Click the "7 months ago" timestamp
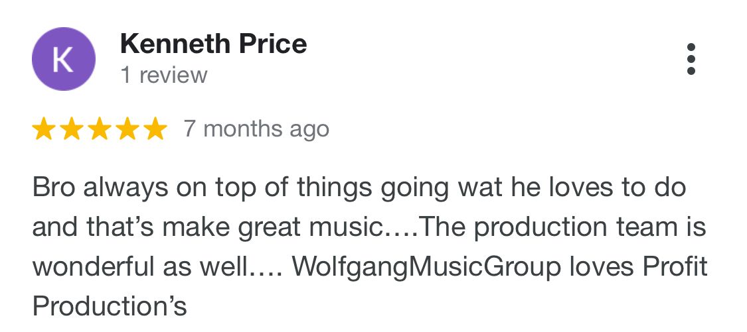Screen dimensions: 747x332 [256, 129]
